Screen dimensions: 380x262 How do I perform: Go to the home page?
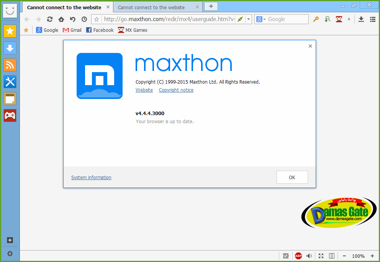61,19
